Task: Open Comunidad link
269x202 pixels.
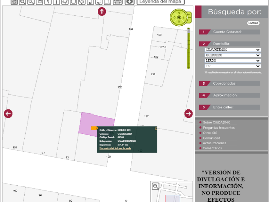Action: [x=212, y=138]
